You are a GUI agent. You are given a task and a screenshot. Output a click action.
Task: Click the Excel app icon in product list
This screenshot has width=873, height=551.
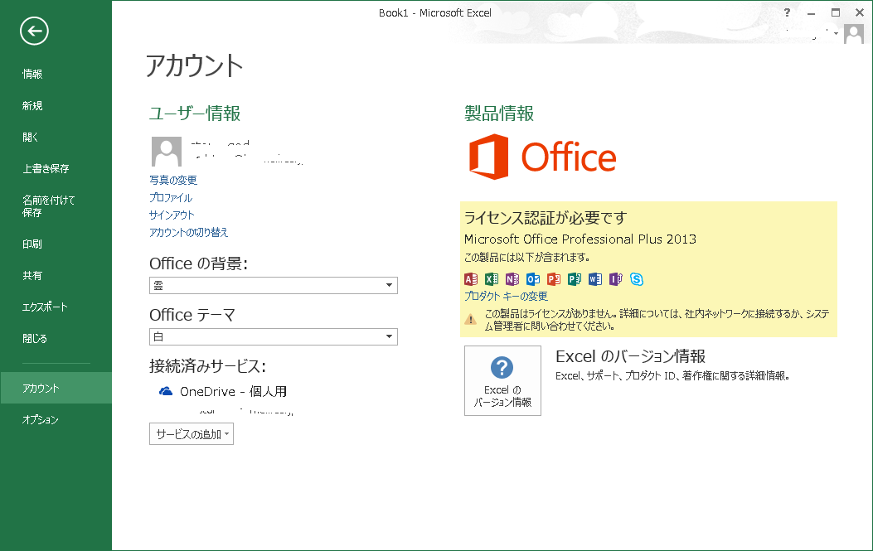tap(491, 279)
